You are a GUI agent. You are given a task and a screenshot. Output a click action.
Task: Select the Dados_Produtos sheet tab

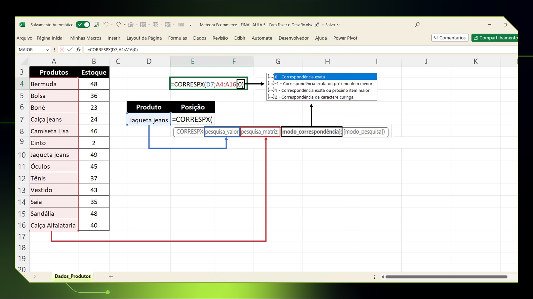(73, 276)
